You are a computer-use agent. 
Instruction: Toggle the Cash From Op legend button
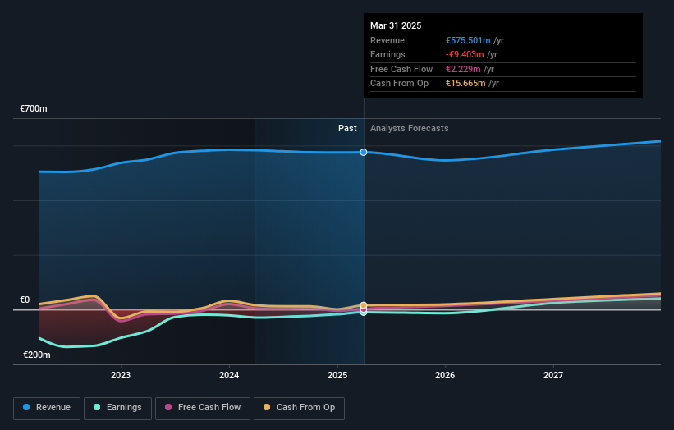coord(299,408)
